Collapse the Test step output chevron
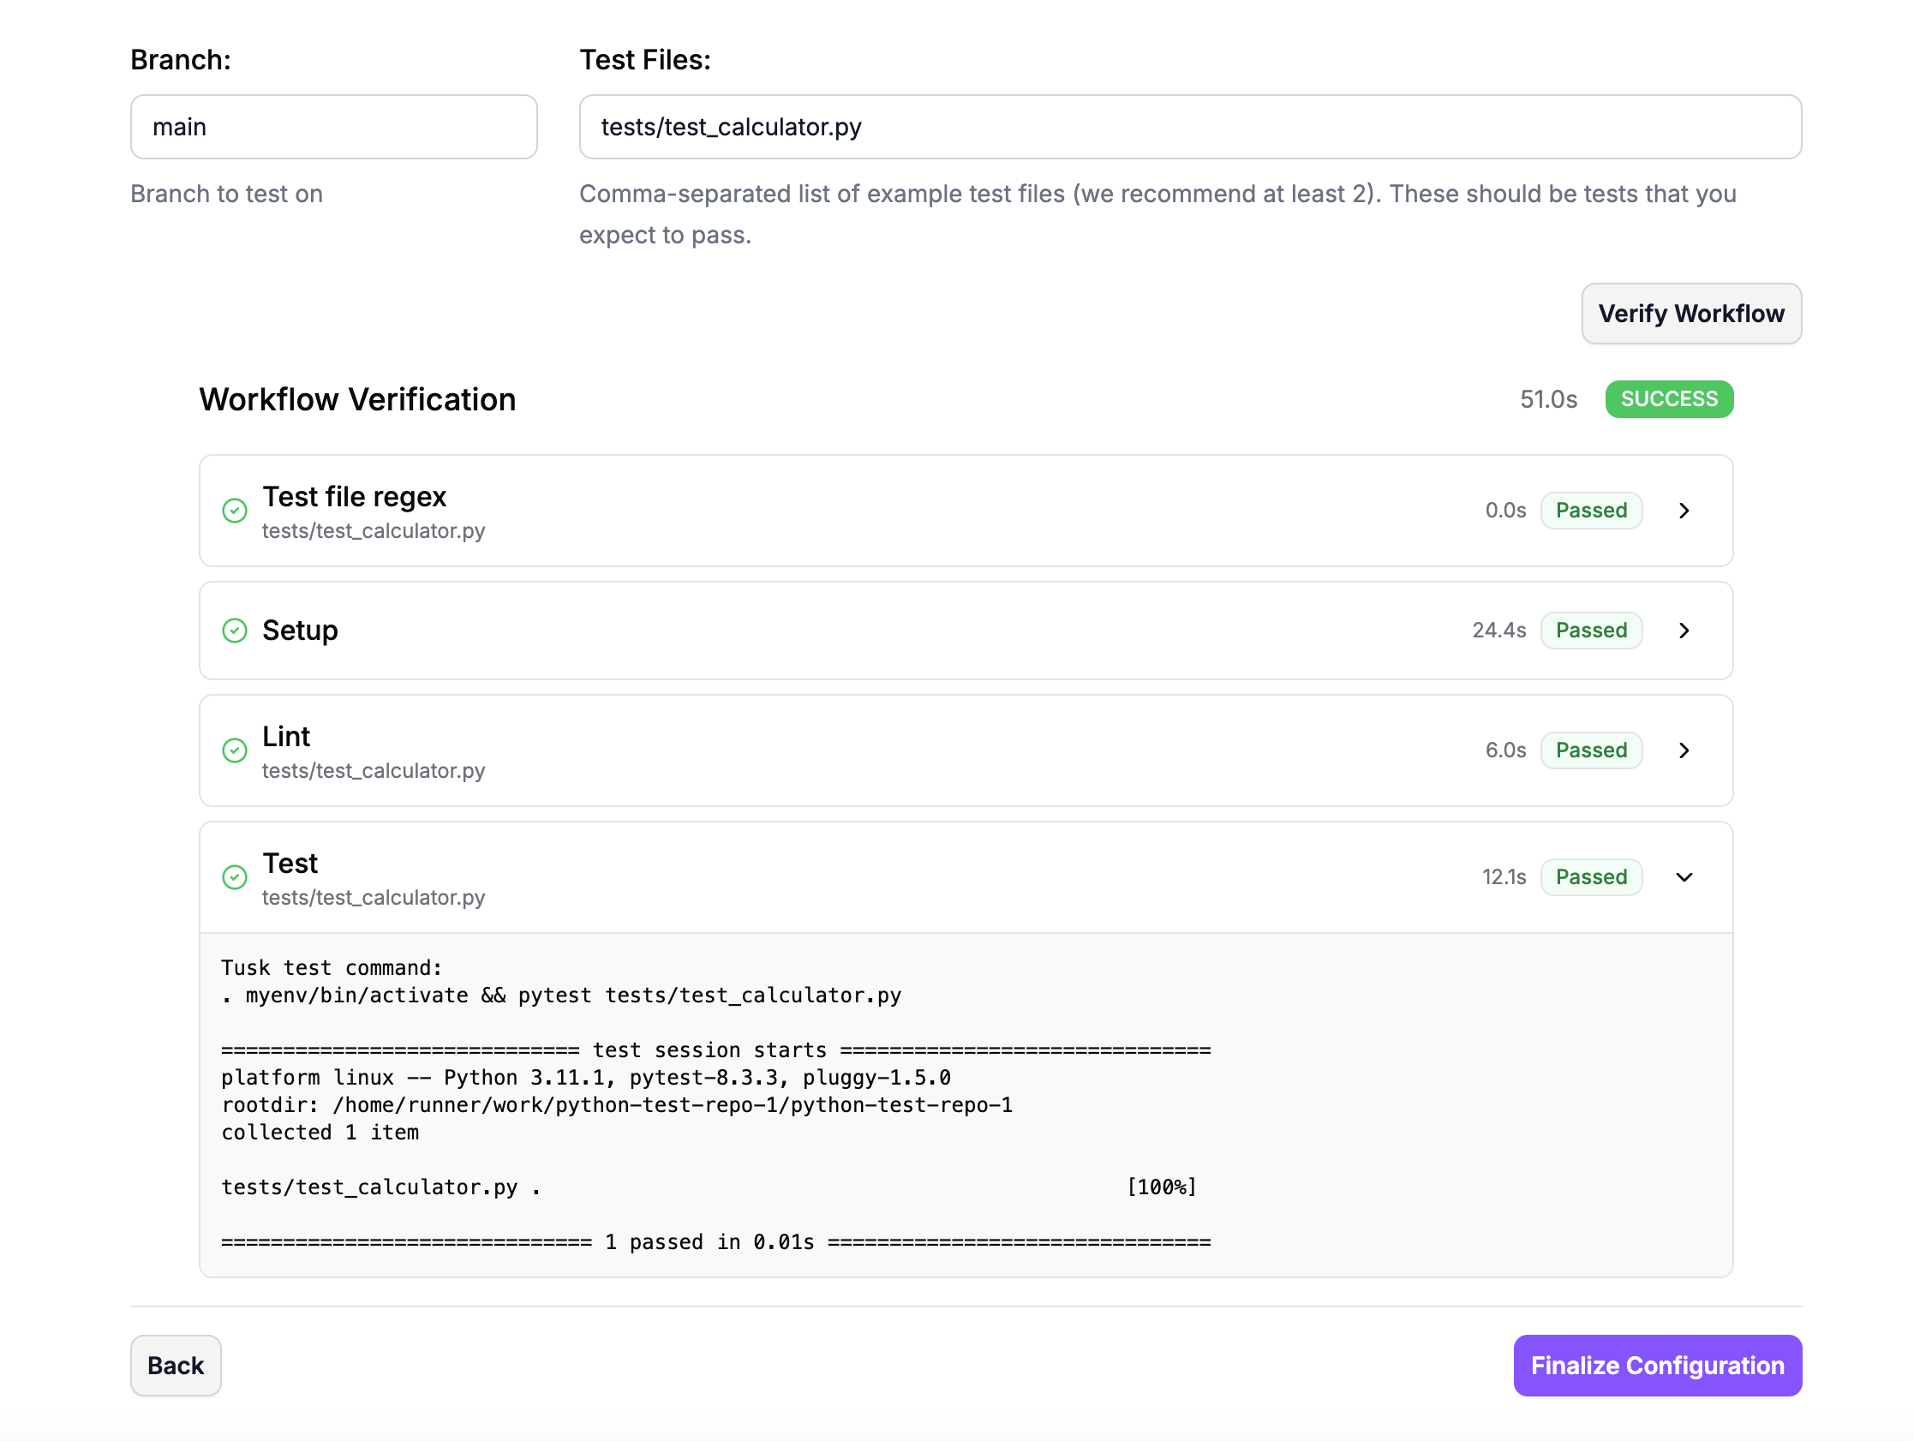The image size is (1914, 1441). point(1684,876)
